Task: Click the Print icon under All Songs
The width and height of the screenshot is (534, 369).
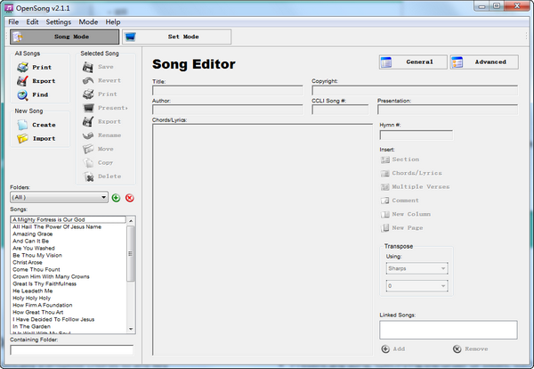Action: tap(24, 67)
